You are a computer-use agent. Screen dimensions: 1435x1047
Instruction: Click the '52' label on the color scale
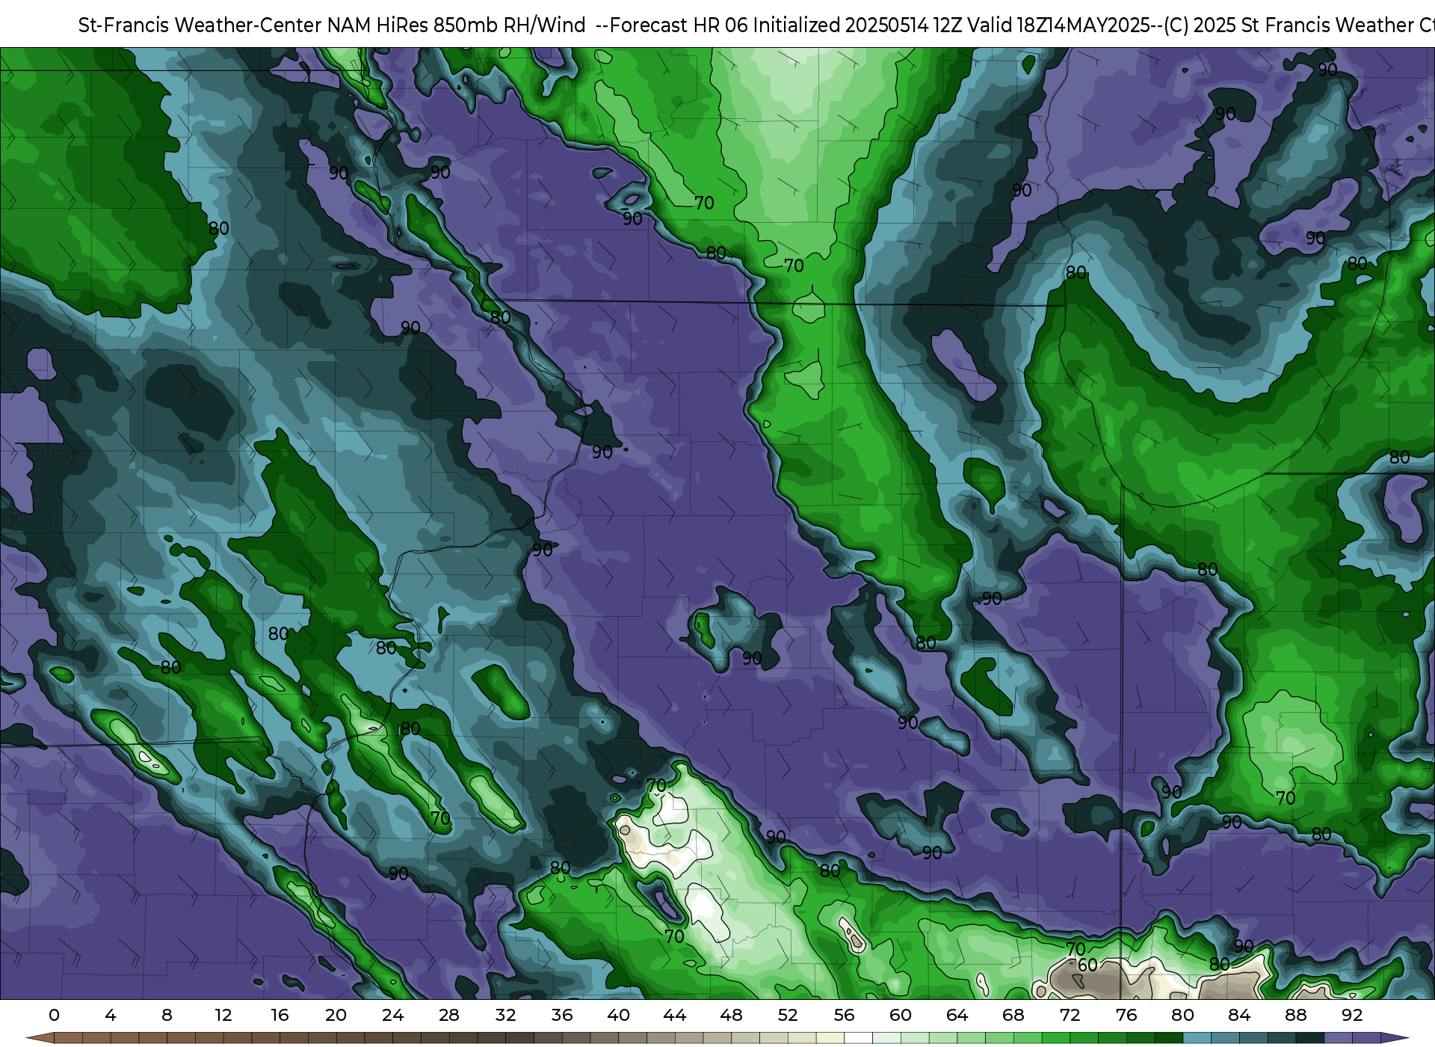(788, 1015)
